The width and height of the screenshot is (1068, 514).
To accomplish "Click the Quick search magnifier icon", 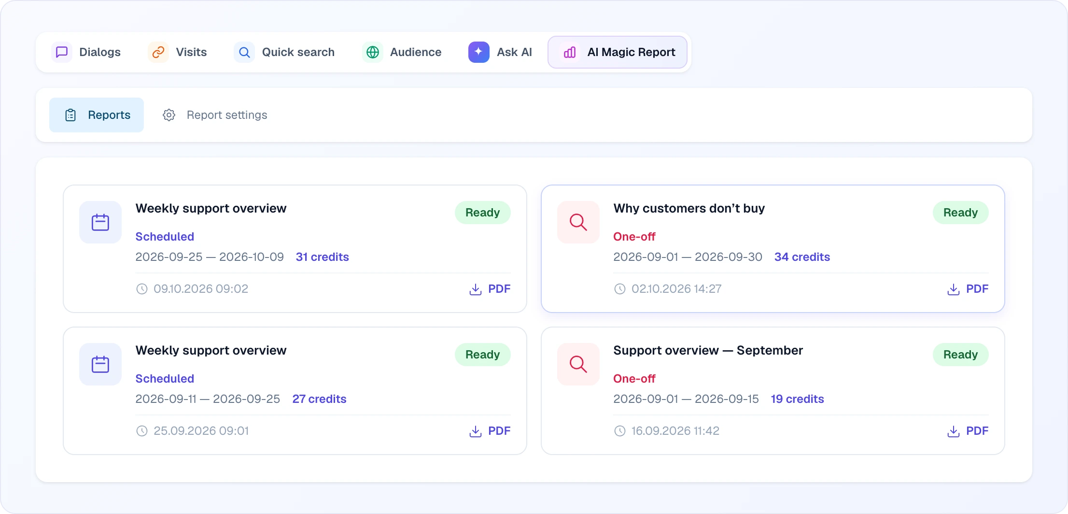I will coord(244,52).
